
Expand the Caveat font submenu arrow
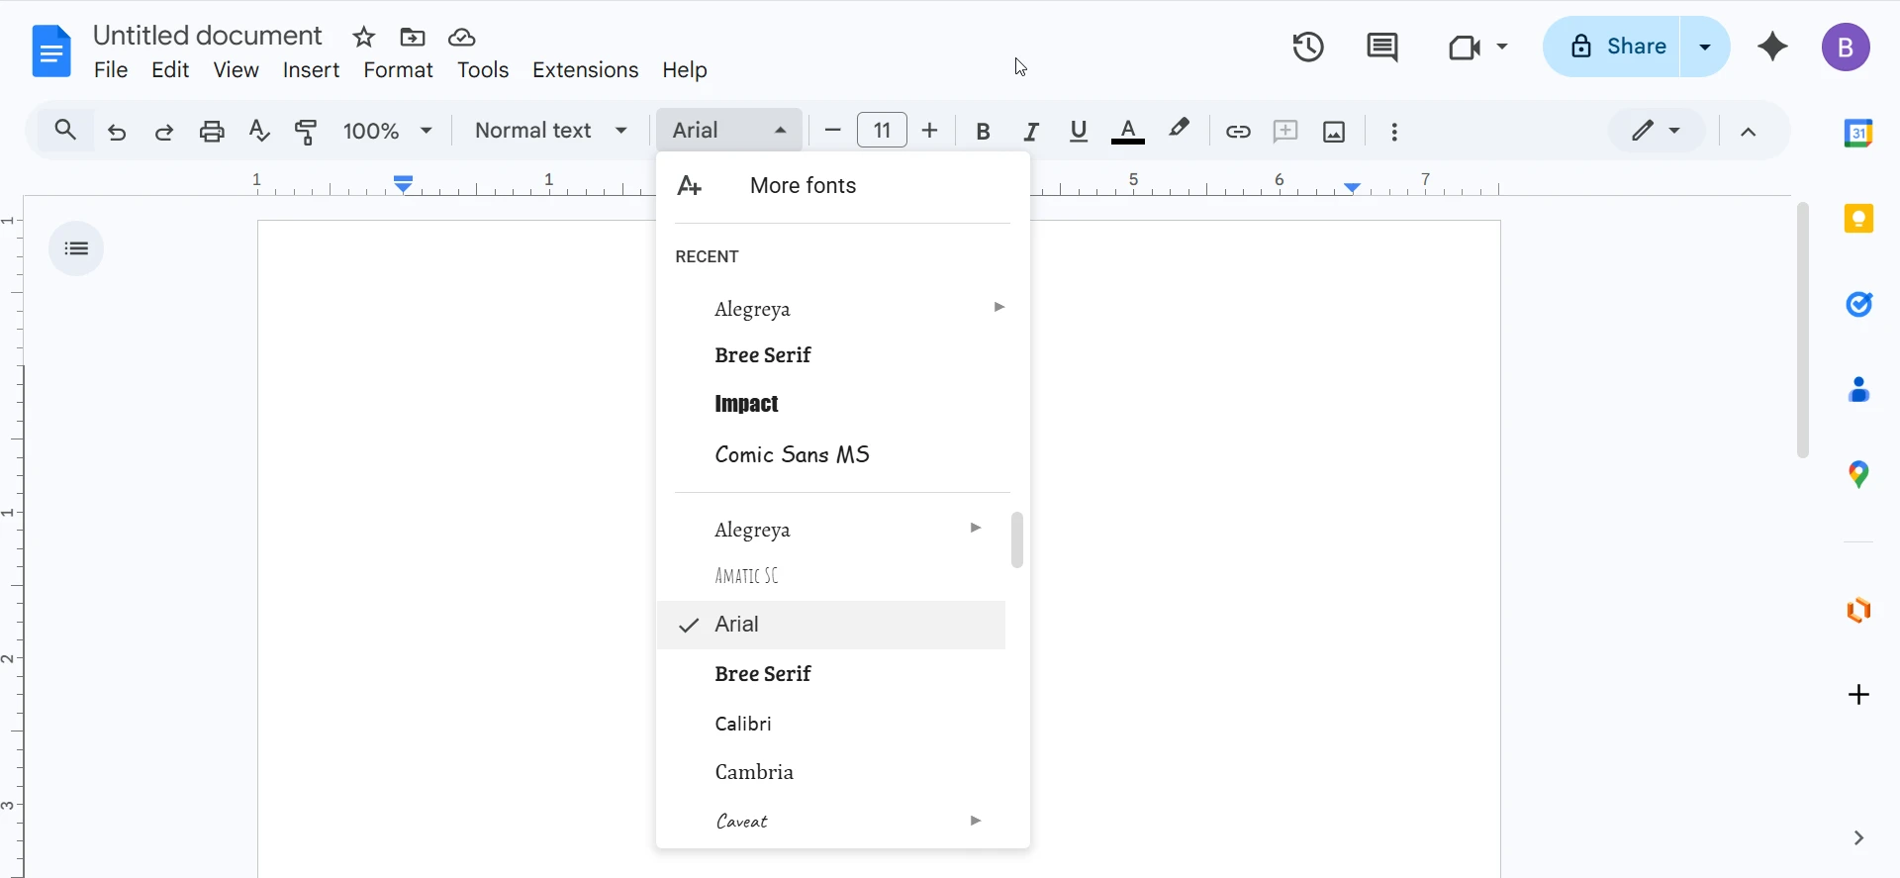pyautogui.click(x=976, y=821)
